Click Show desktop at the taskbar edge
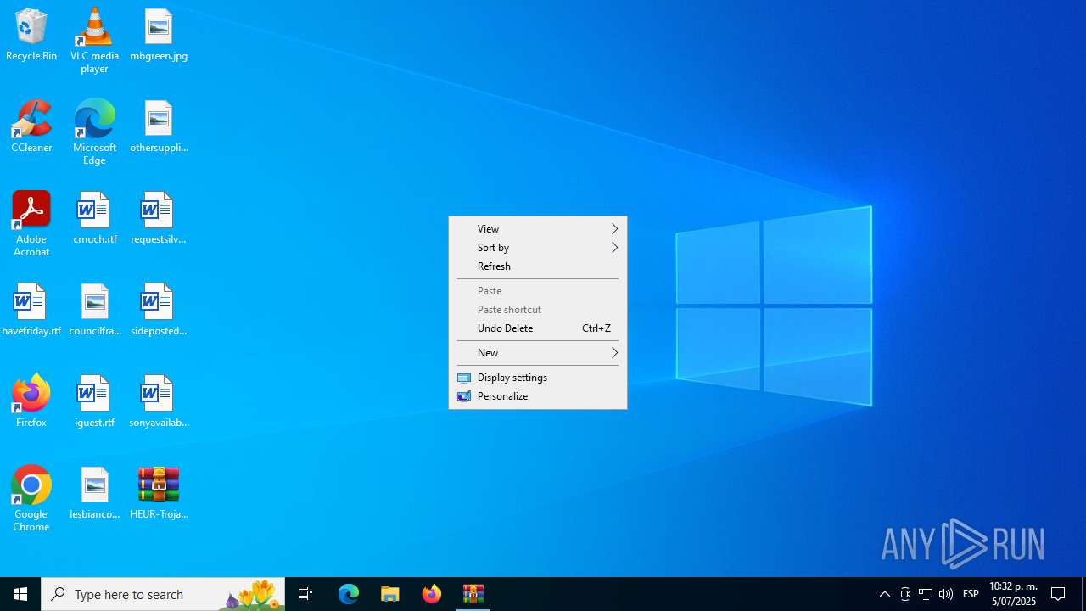Viewport: 1086px width, 611px height. 1083,594
